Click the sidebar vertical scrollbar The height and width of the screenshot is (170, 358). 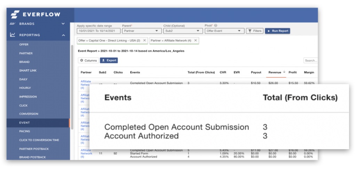coord(72,87)
